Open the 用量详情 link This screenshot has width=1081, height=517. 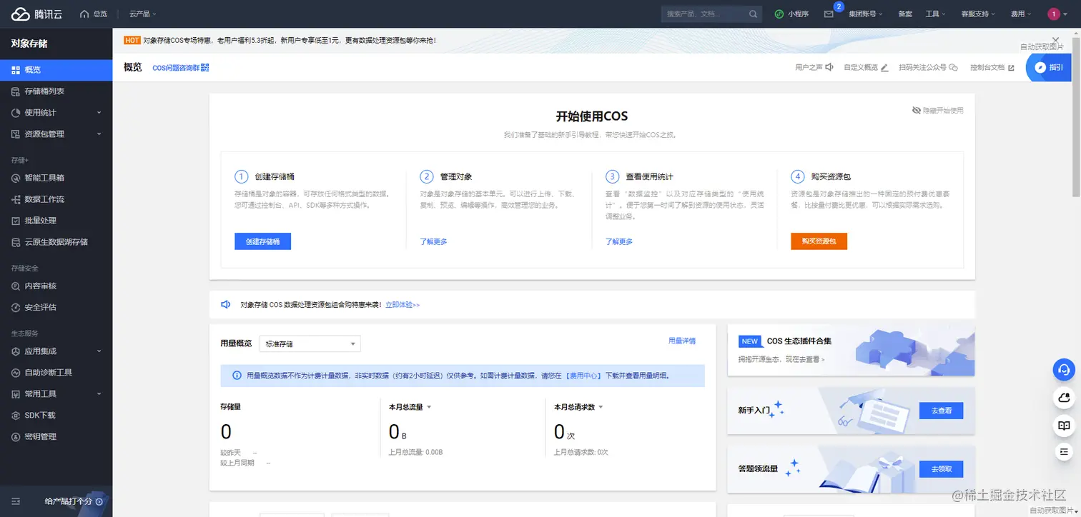[682, 341]
